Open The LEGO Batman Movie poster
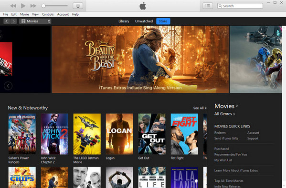 click(87, 134)
